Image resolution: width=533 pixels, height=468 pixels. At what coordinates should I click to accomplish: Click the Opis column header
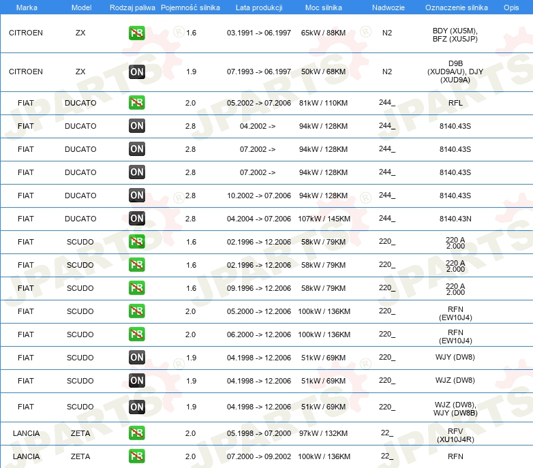[x=511, y=7]
